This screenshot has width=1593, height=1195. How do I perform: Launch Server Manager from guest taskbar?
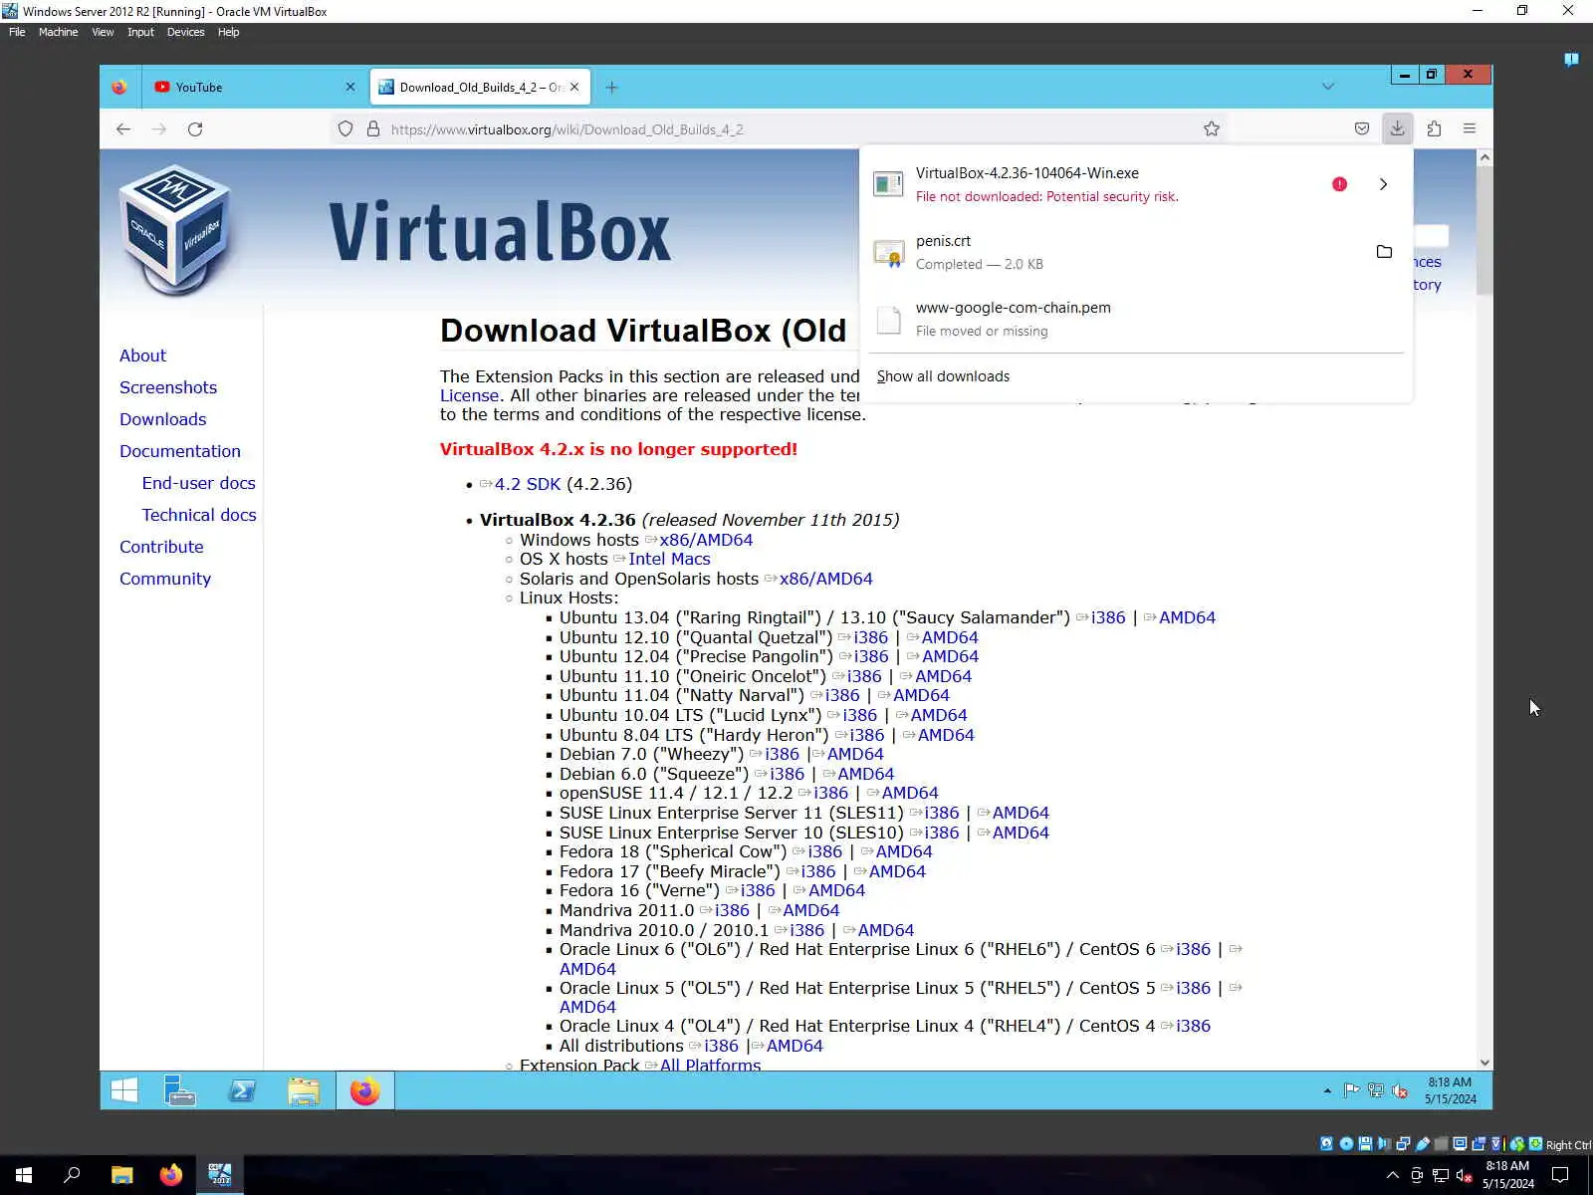180,1091
